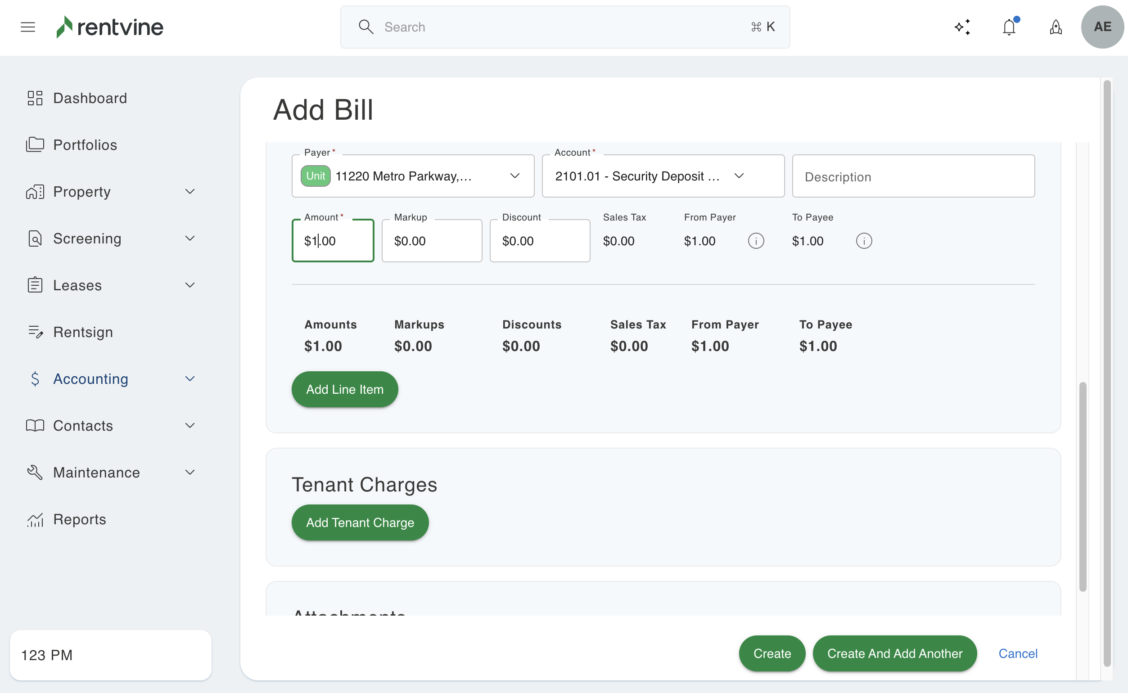Viewport: 1128px width, 693px height.
Task: Click the rentvine logo
Action: (x=110, y=27)
